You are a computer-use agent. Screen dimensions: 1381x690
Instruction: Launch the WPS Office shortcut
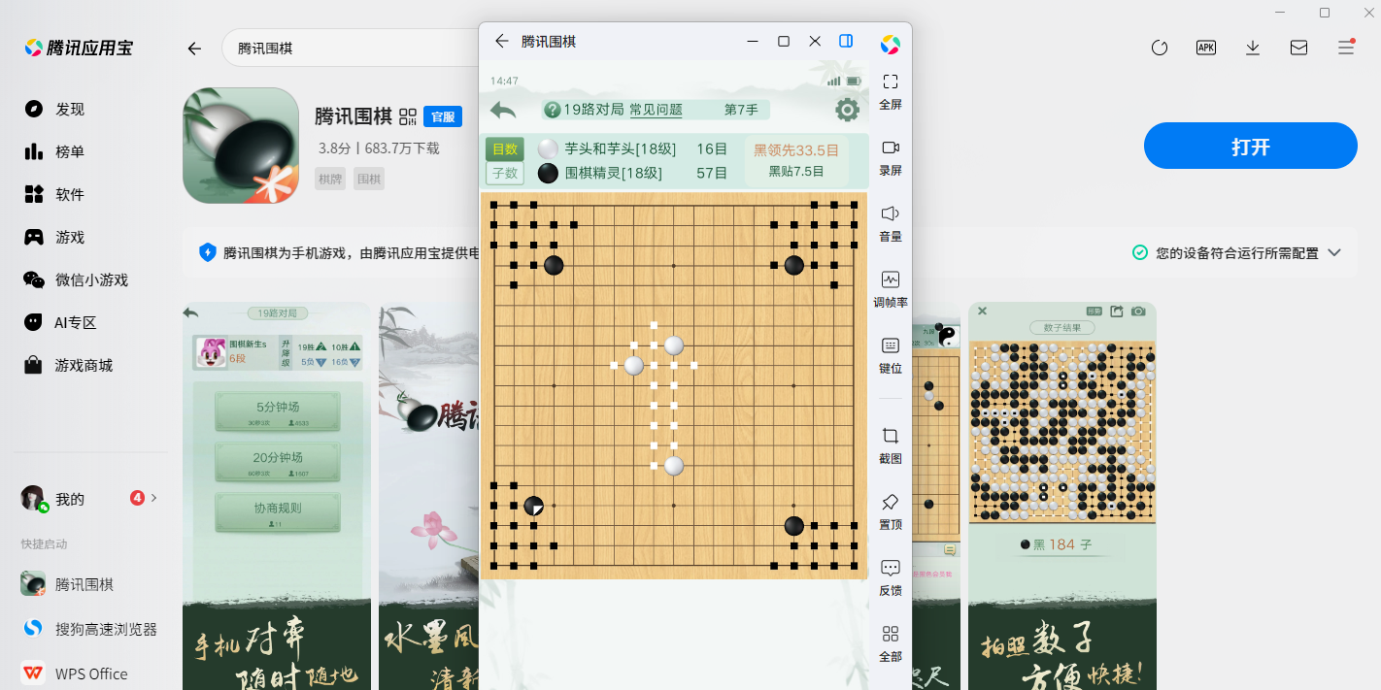pos(75,674)
